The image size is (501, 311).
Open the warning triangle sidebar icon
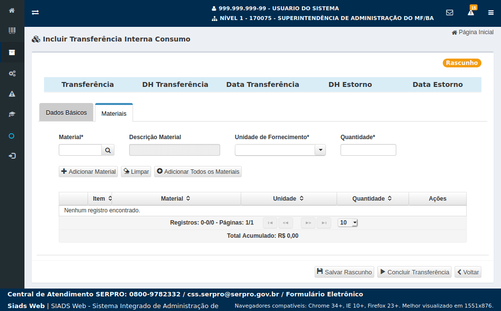[12, 94]
